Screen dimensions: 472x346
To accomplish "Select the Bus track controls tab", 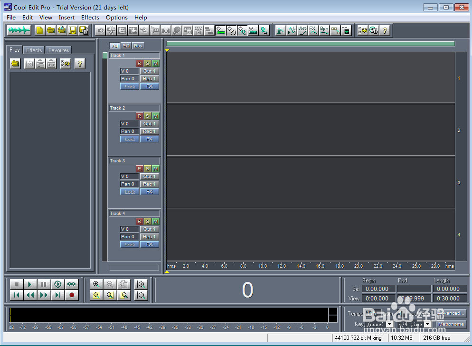I will 138,46.
